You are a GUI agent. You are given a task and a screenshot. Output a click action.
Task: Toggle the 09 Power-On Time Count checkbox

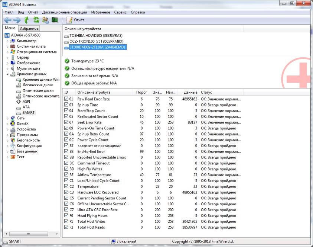66,128
